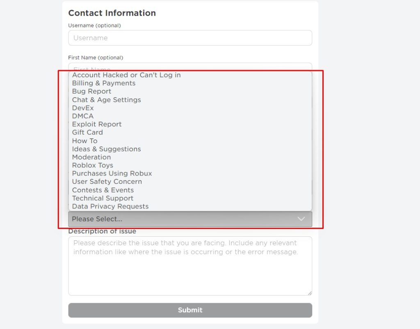Pick "Ideas & Suggestions" category
420x329 pixels.
pos(106,149)
